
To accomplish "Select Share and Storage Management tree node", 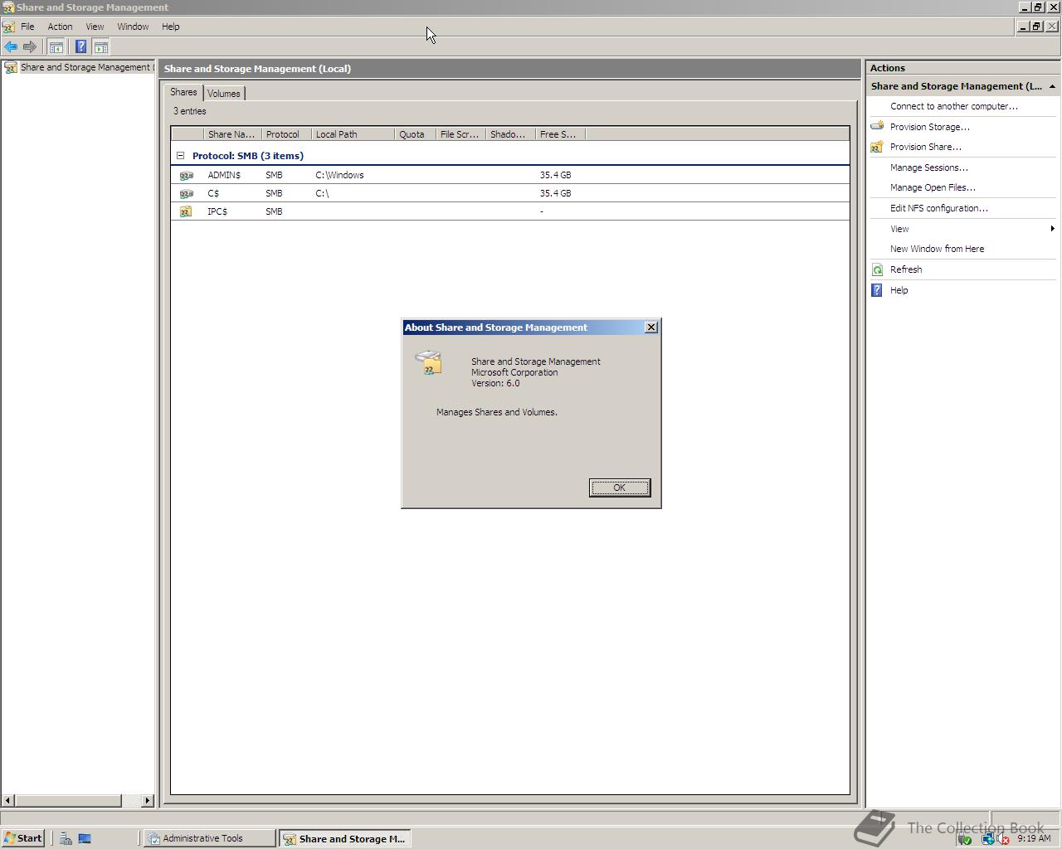I will [85, 67].
